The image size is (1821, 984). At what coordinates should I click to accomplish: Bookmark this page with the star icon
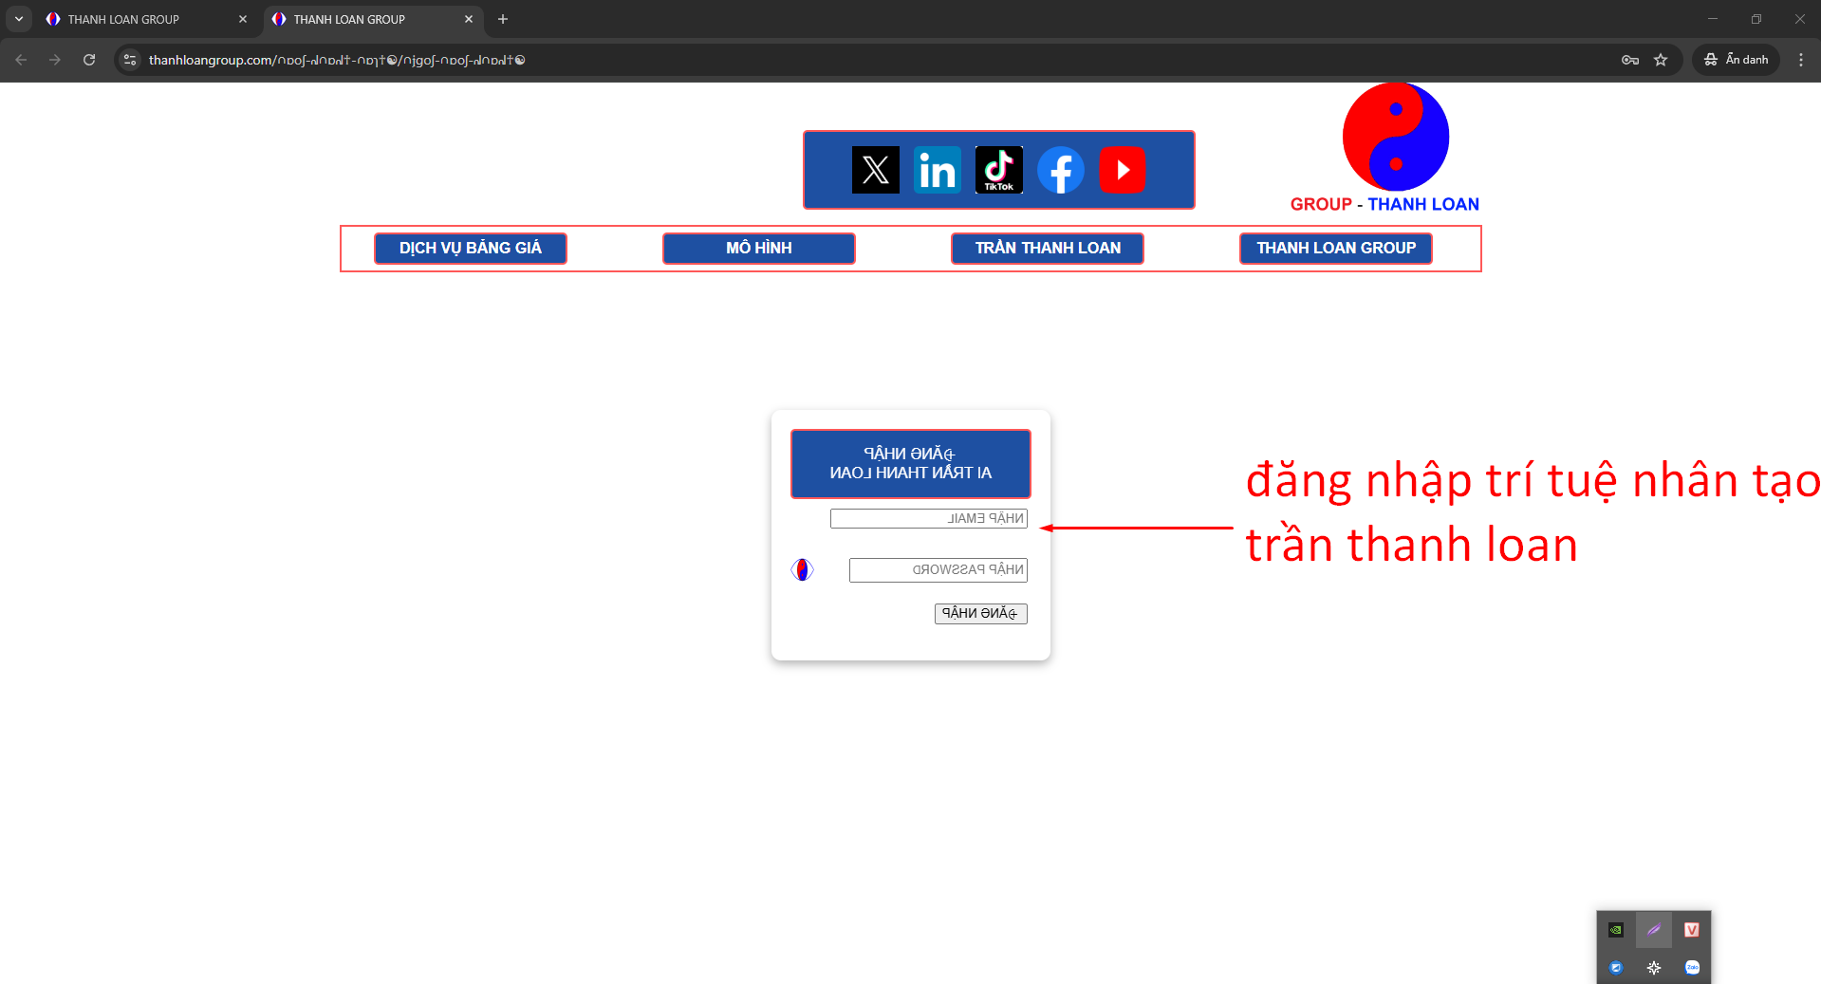[1661, 60]
